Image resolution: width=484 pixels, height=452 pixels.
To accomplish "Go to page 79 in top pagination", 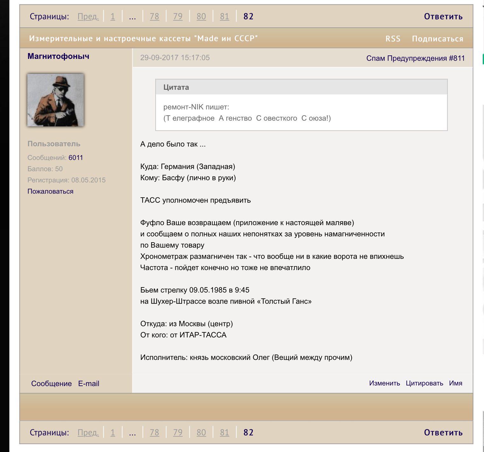I will coord(178,17).
